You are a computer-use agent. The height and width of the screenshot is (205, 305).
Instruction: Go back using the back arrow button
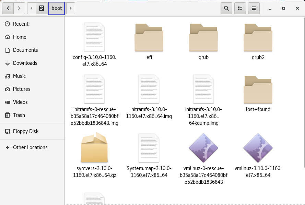pyautogui.click(x=8, y=8)
